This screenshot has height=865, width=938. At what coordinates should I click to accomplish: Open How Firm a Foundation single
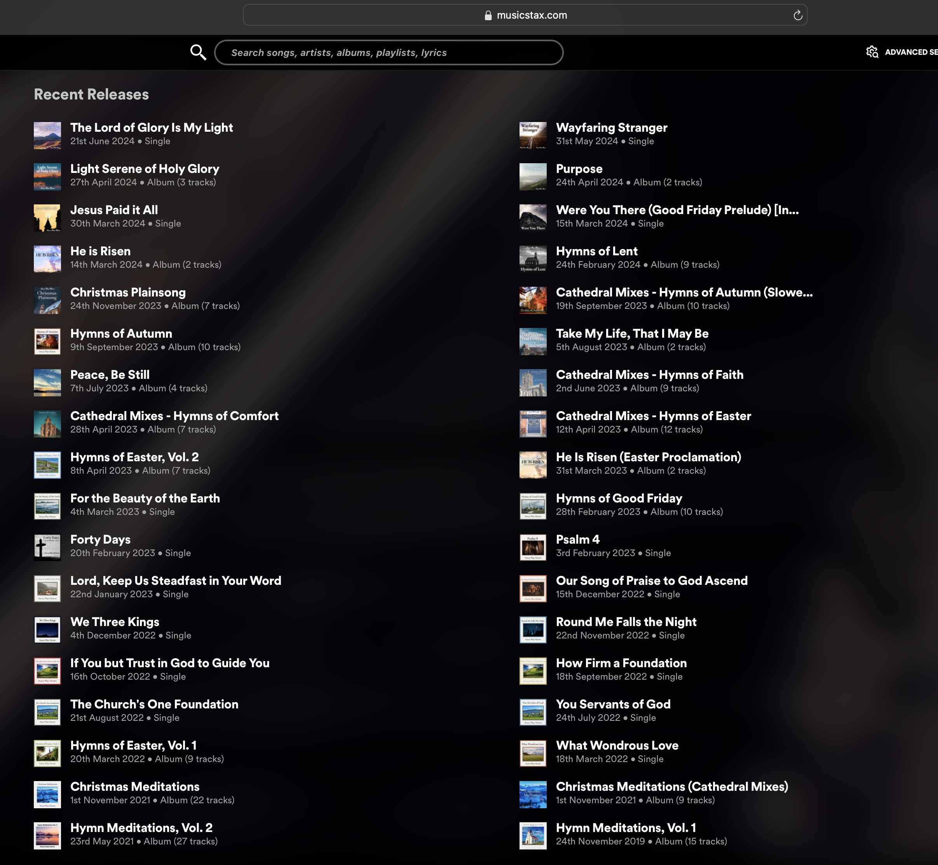621,663
